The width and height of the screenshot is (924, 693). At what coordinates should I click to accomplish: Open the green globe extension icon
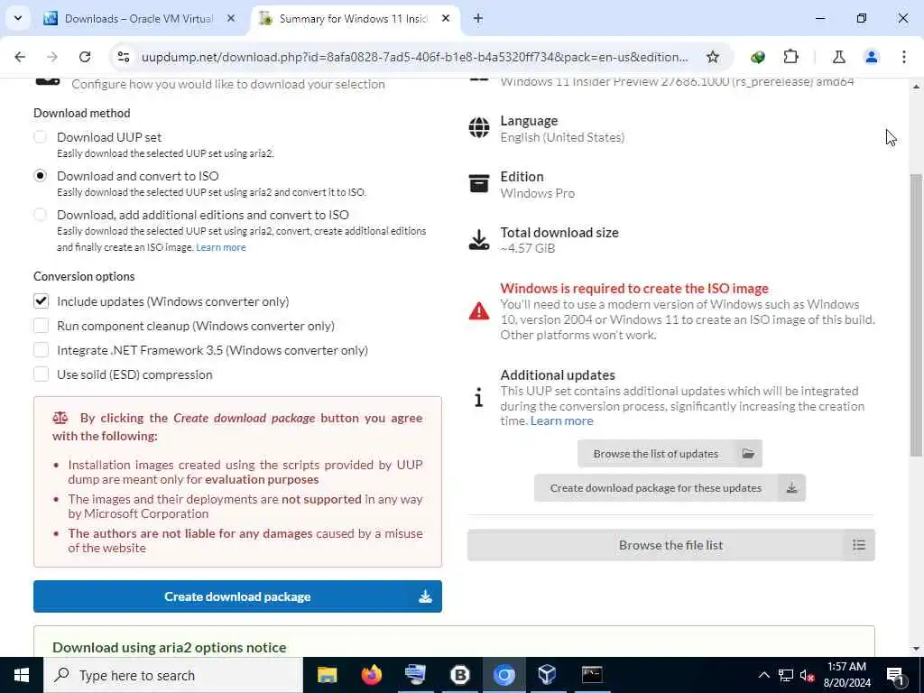coord(758,57)
